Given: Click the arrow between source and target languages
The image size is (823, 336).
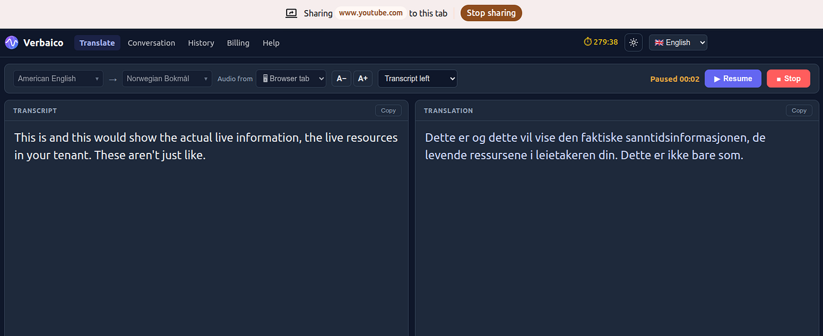Looking at the screenshot, I should (113, 79).
